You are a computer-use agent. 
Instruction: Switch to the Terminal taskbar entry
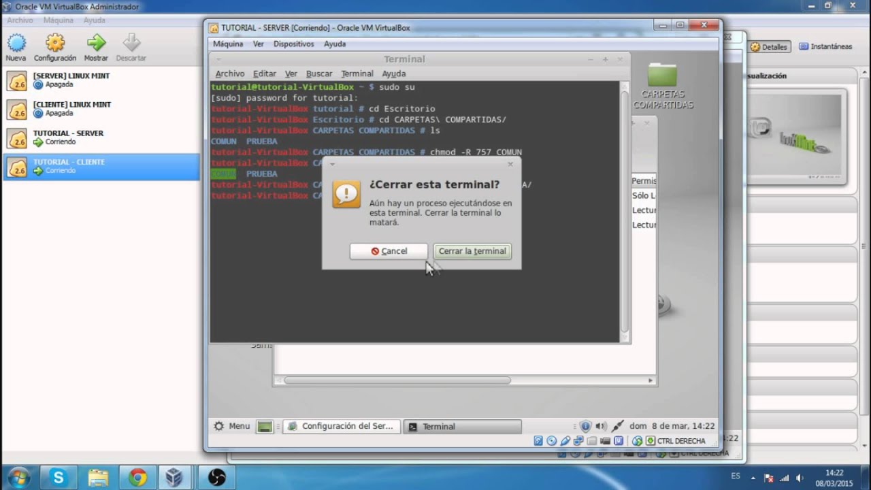coord(463,427)
